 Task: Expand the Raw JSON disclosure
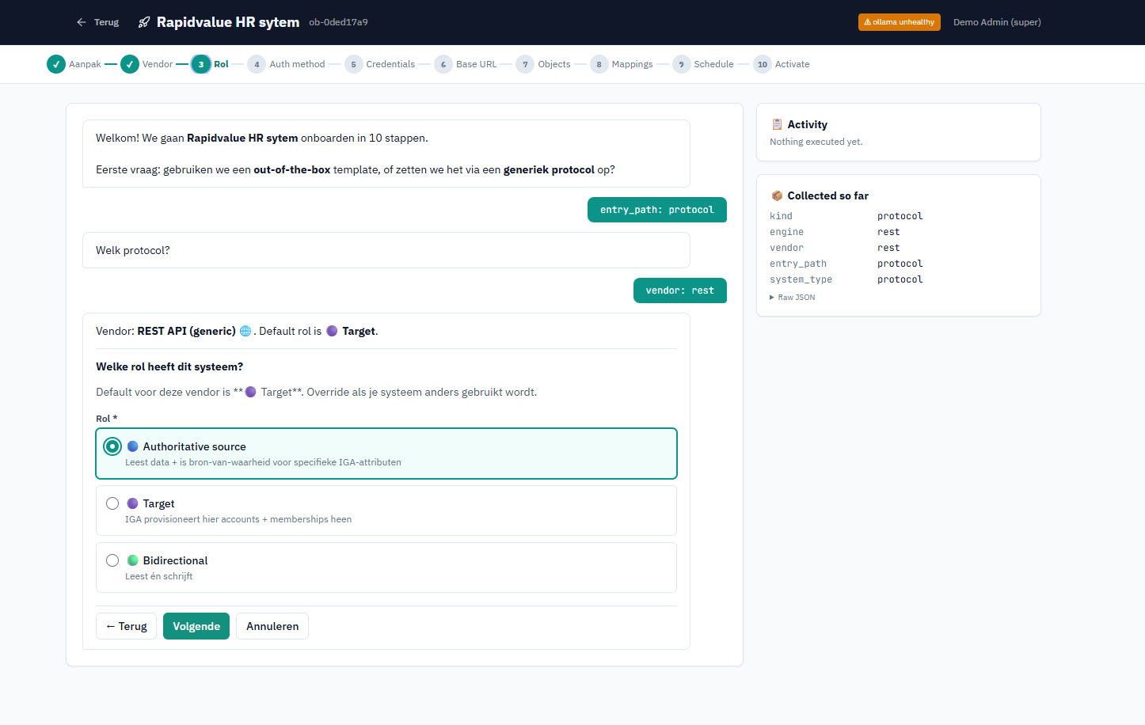click(x=793, y=298)
